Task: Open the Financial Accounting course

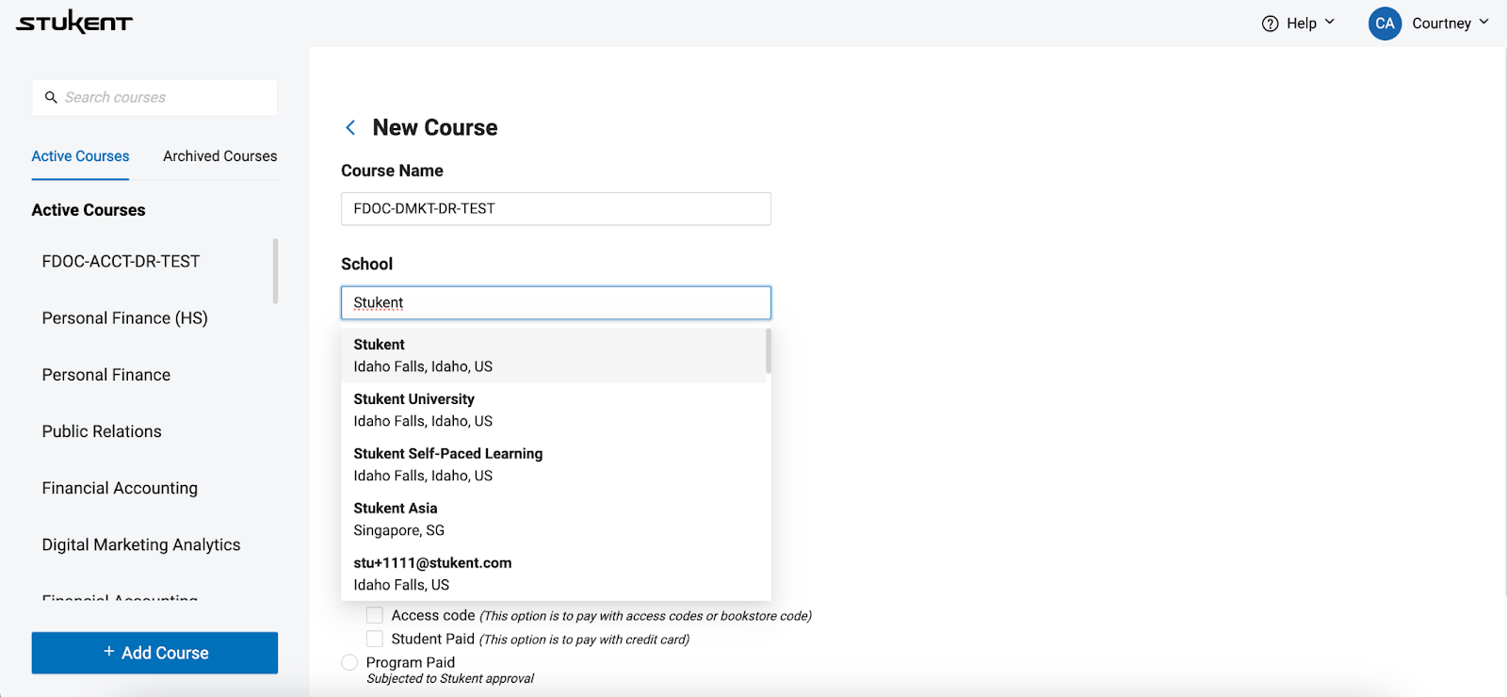Action: (120, 488)
